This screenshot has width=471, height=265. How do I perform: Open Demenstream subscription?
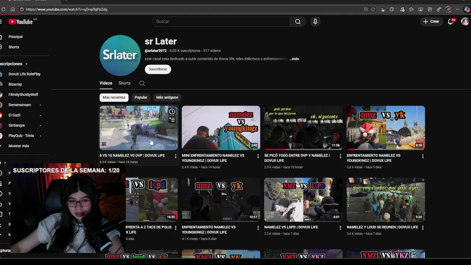tap(20, 105)
